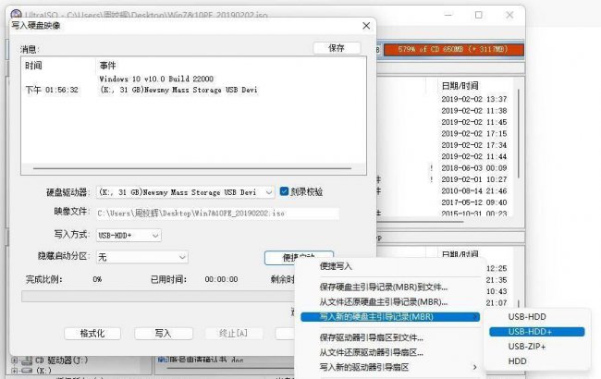This screenshot has height=379, width=601.
Task: Pick HDD in the submenu
Action: pos(518,361)
